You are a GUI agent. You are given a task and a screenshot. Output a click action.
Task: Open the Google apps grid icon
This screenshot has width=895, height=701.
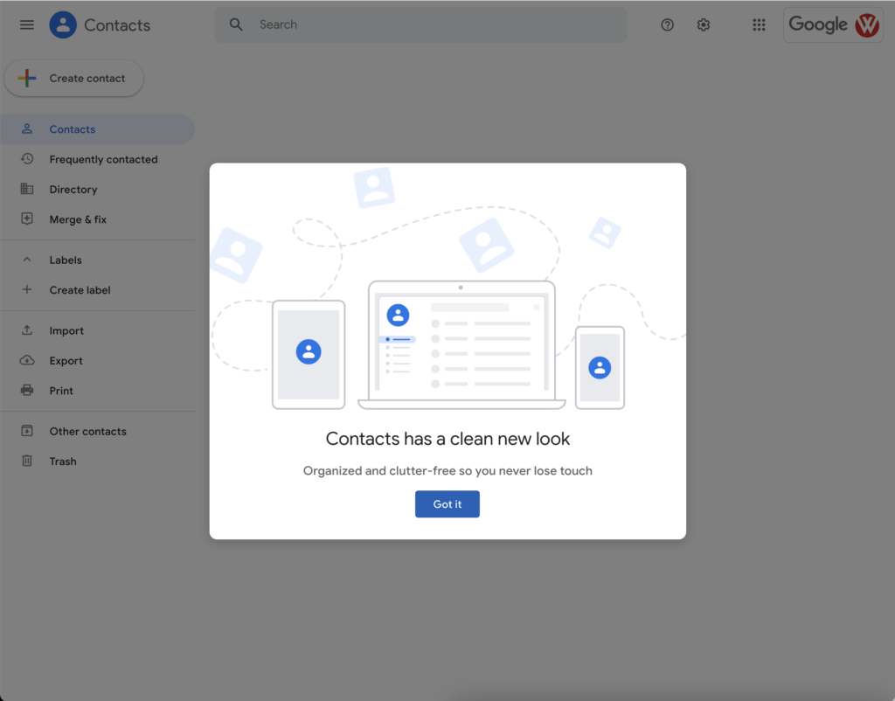[x=759, y=24]
